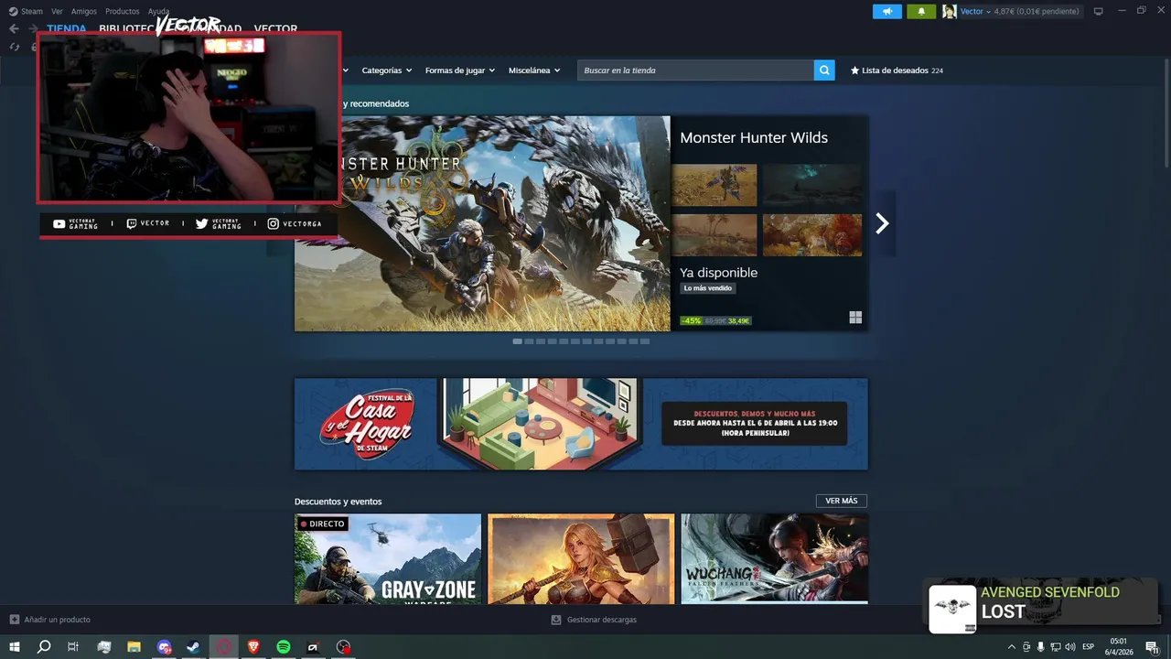The width and height of the screenshot is (1171, 659).
Task: Open the Vector account name dropdown
Action: click(975, 11)
